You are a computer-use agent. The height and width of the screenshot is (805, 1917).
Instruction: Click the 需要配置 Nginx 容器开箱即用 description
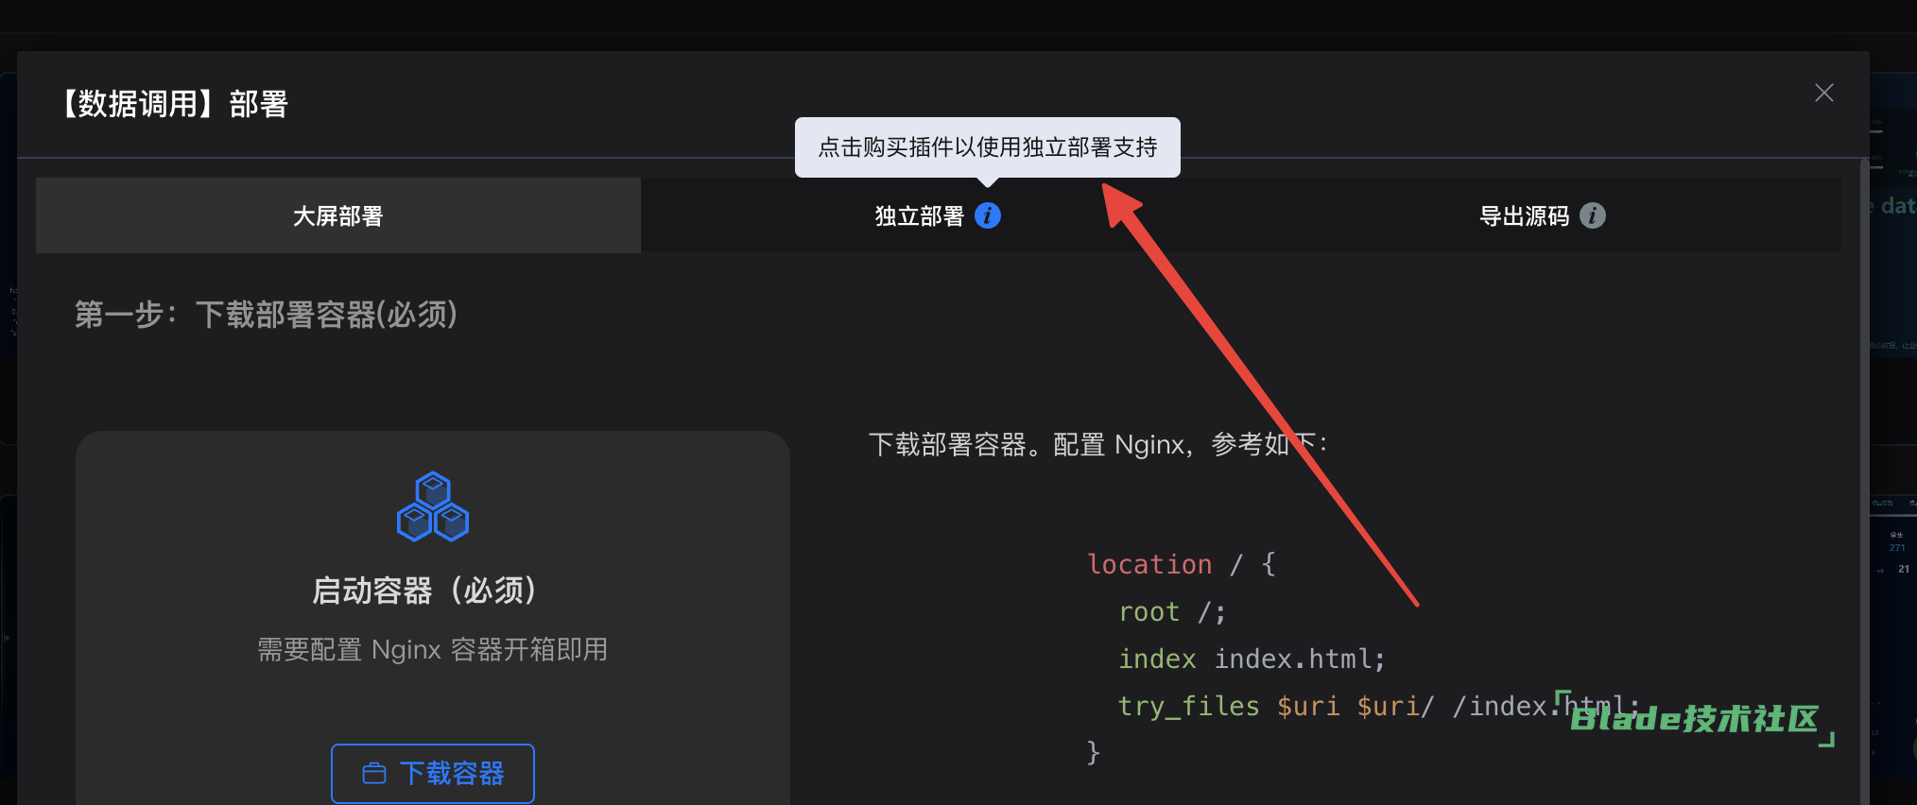[432, 650]
